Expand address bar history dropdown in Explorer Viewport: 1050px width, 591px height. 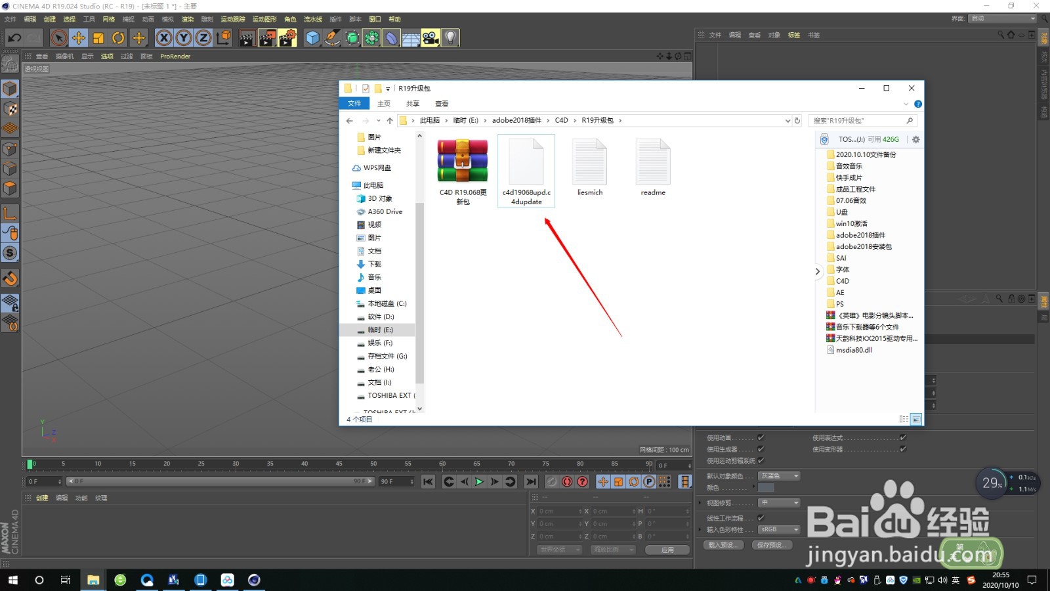coord(787,121)
